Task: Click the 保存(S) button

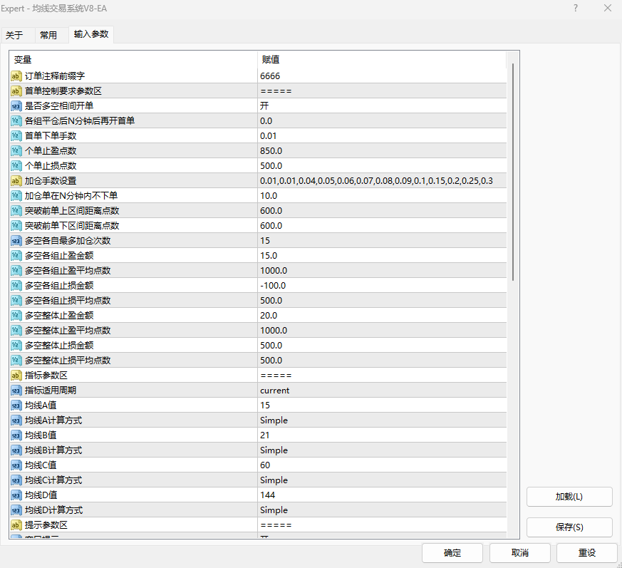Action: pyautogui.click(x=569, y=527)
